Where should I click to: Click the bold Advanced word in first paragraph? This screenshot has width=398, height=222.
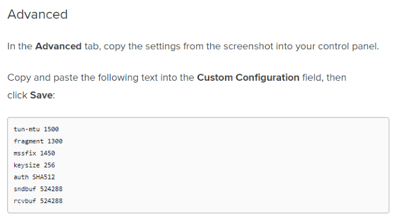pos(58,46)
